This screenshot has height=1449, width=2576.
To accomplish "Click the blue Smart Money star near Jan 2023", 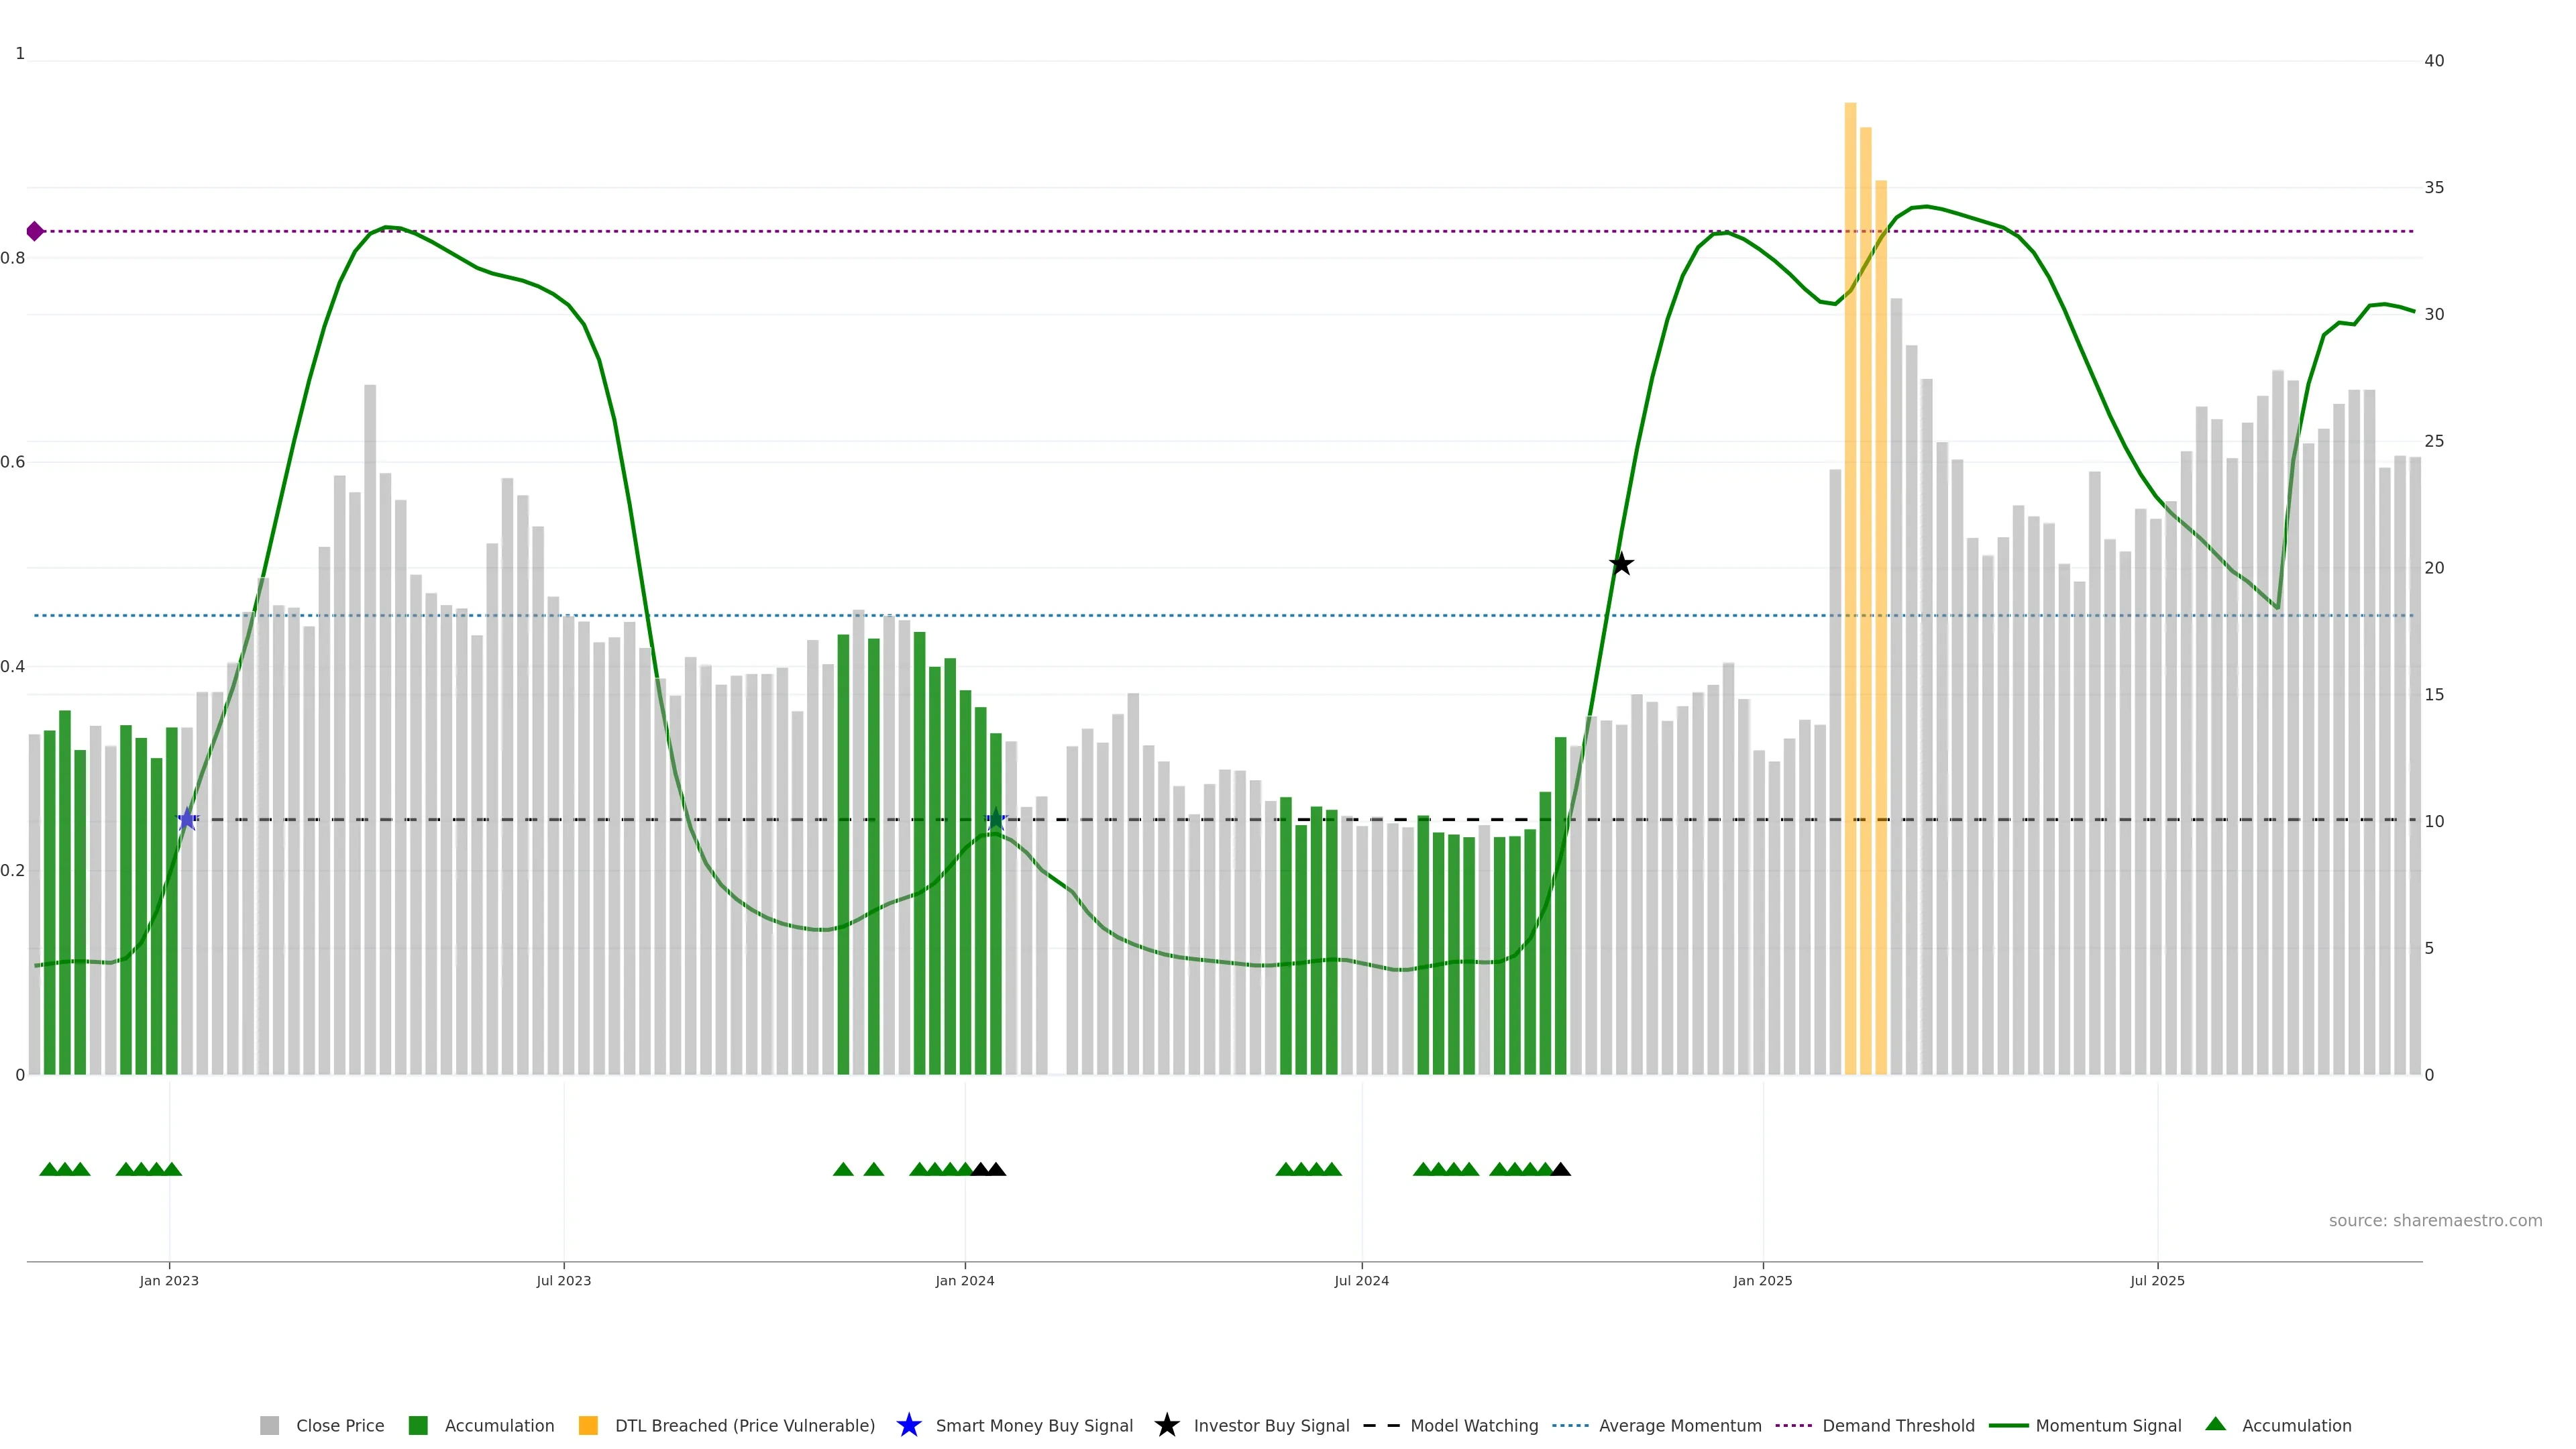I will 187,819.
